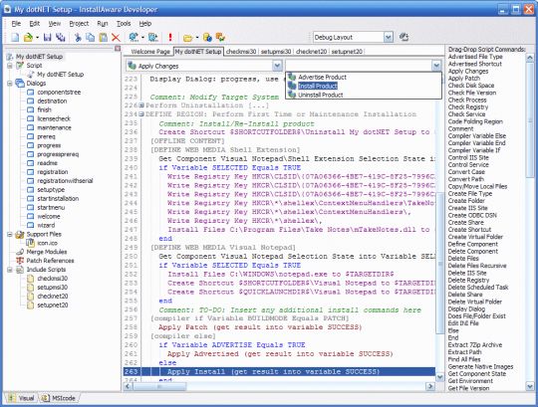
Task: Close the project tree panel
Action: point(118,49)
